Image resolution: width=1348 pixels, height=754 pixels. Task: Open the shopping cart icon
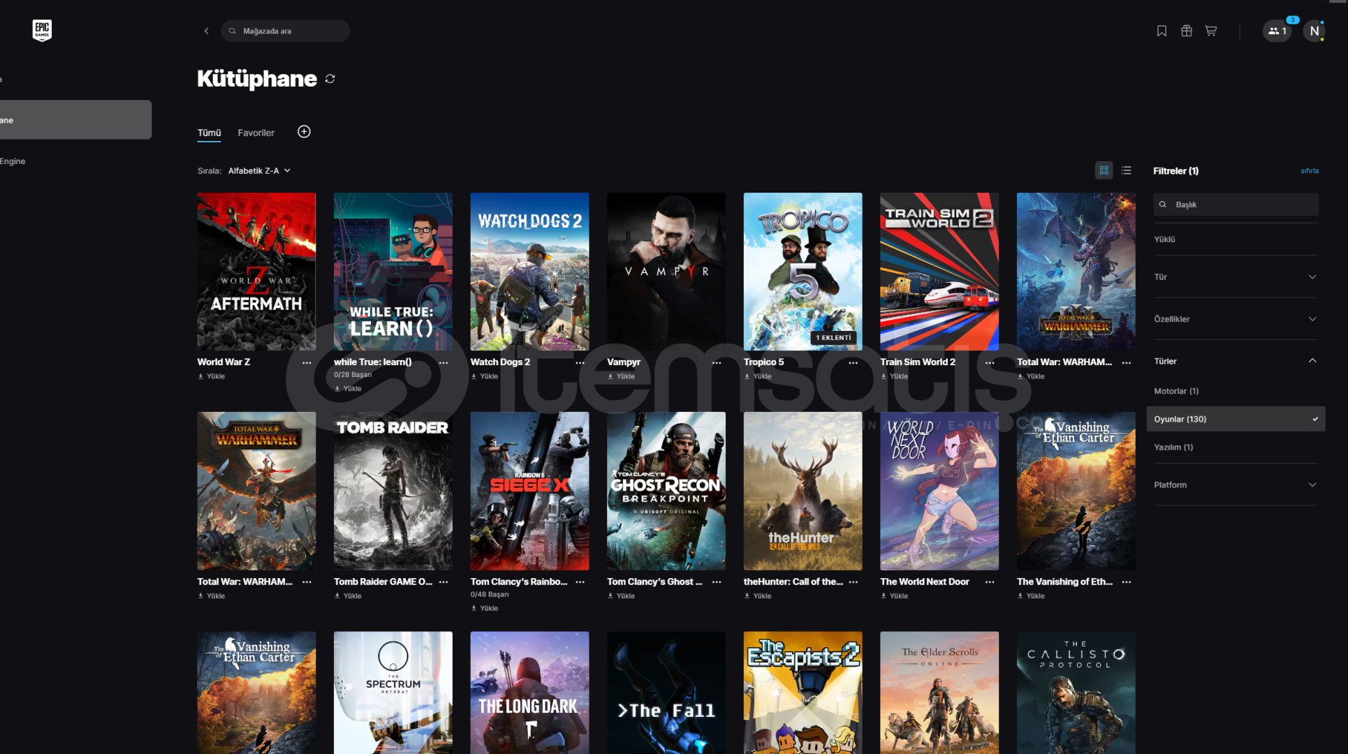1211,31
